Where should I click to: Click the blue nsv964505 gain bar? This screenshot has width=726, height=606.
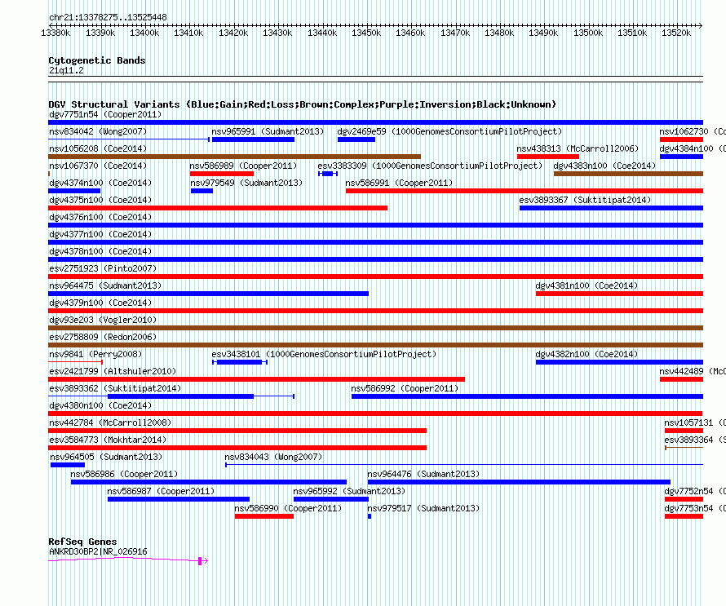68,465
